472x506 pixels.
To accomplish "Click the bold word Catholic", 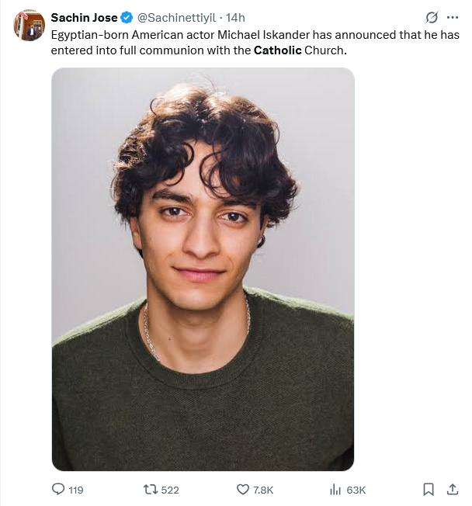I will [x=277, y=50].
